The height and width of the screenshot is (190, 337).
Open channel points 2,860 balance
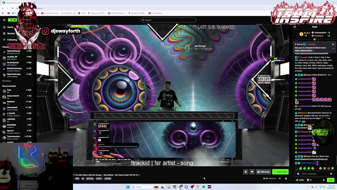pos(300,180)
